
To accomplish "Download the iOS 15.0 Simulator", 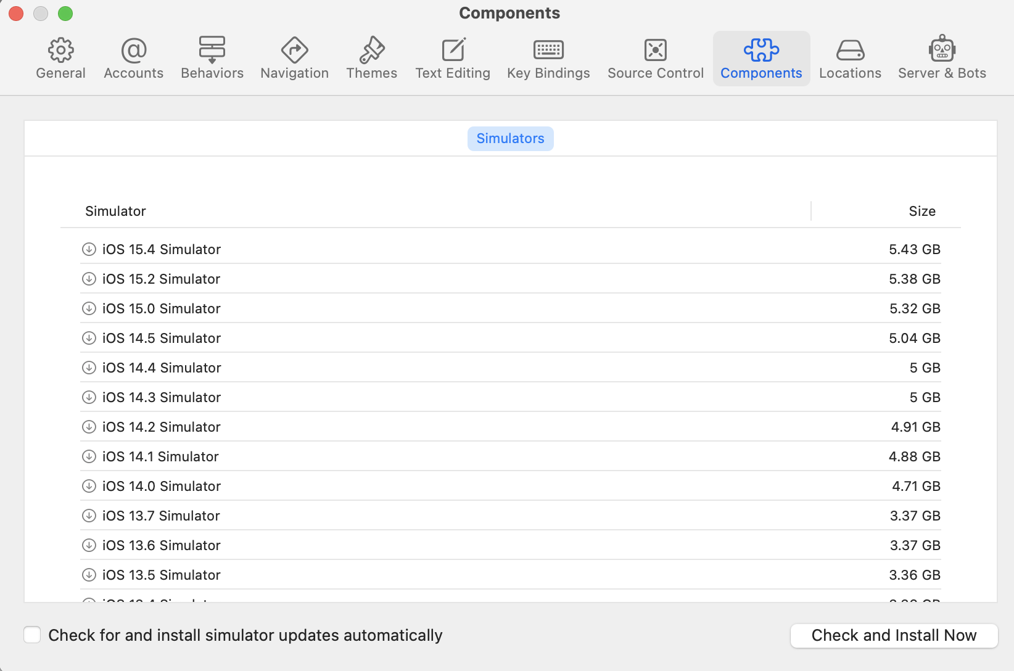I will [x=89, y=308].
